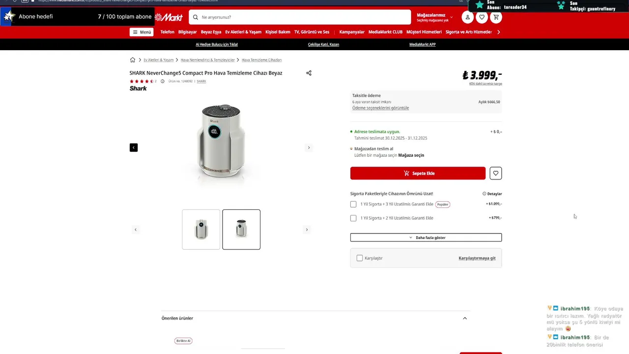Viewport: 629px width, 354px height.
Task: Add product to favorites with heart button
Action: [x=495, y=173]
